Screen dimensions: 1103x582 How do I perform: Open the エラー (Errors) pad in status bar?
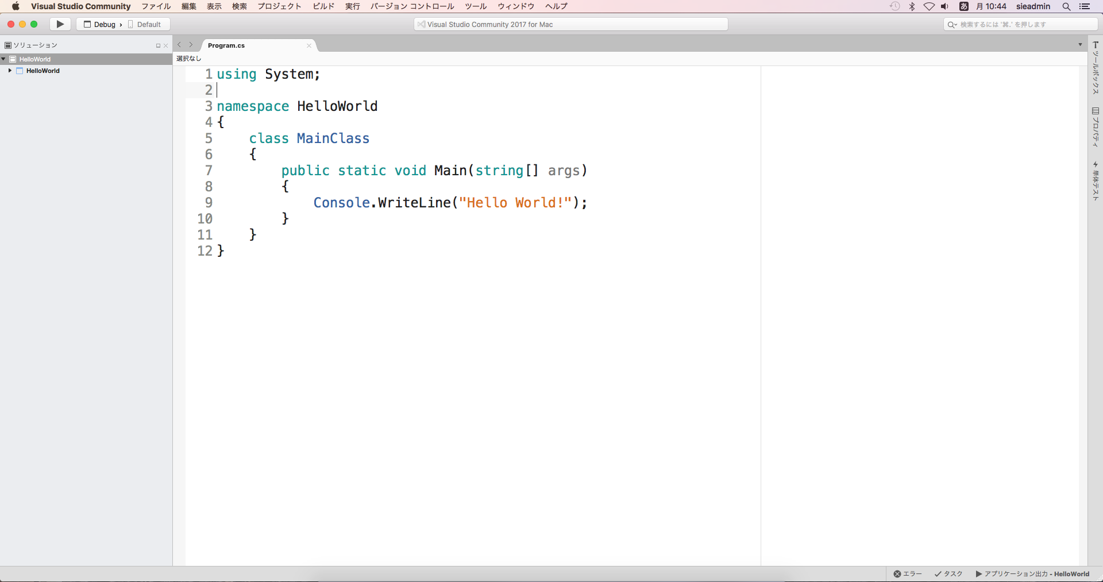tap(908, 574)
